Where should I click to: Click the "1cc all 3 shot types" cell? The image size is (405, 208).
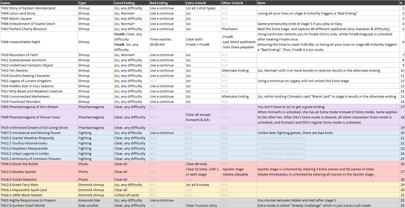pos(203,8)
